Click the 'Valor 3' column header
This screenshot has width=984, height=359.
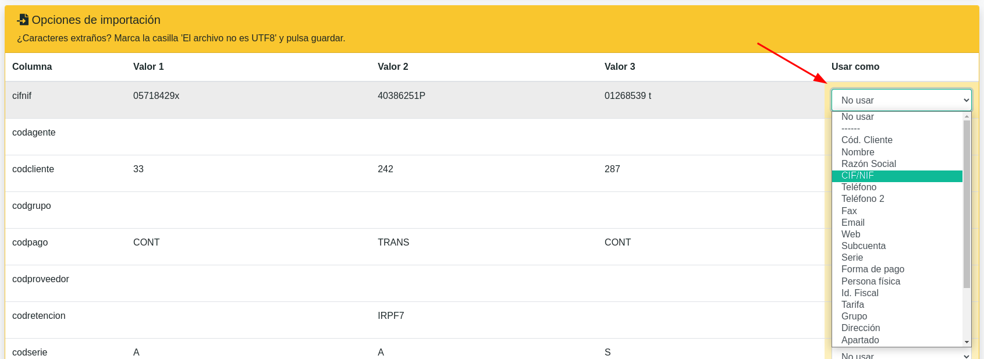(x=620, y=67)
